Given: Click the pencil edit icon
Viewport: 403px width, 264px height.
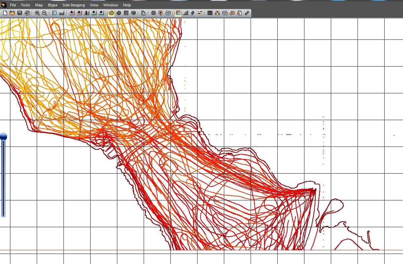Looking at the screenshot, I should click(247, 13).
